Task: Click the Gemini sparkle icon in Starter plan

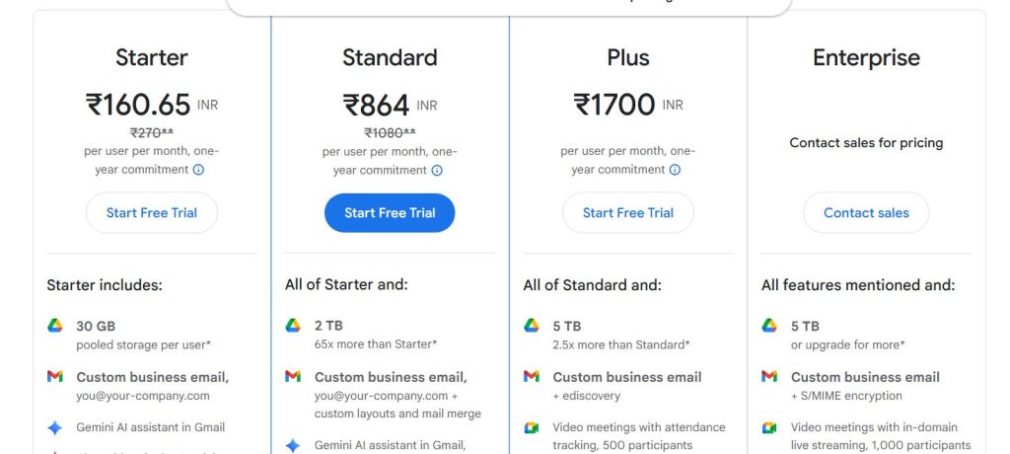Action: click(x=54, y=427)
